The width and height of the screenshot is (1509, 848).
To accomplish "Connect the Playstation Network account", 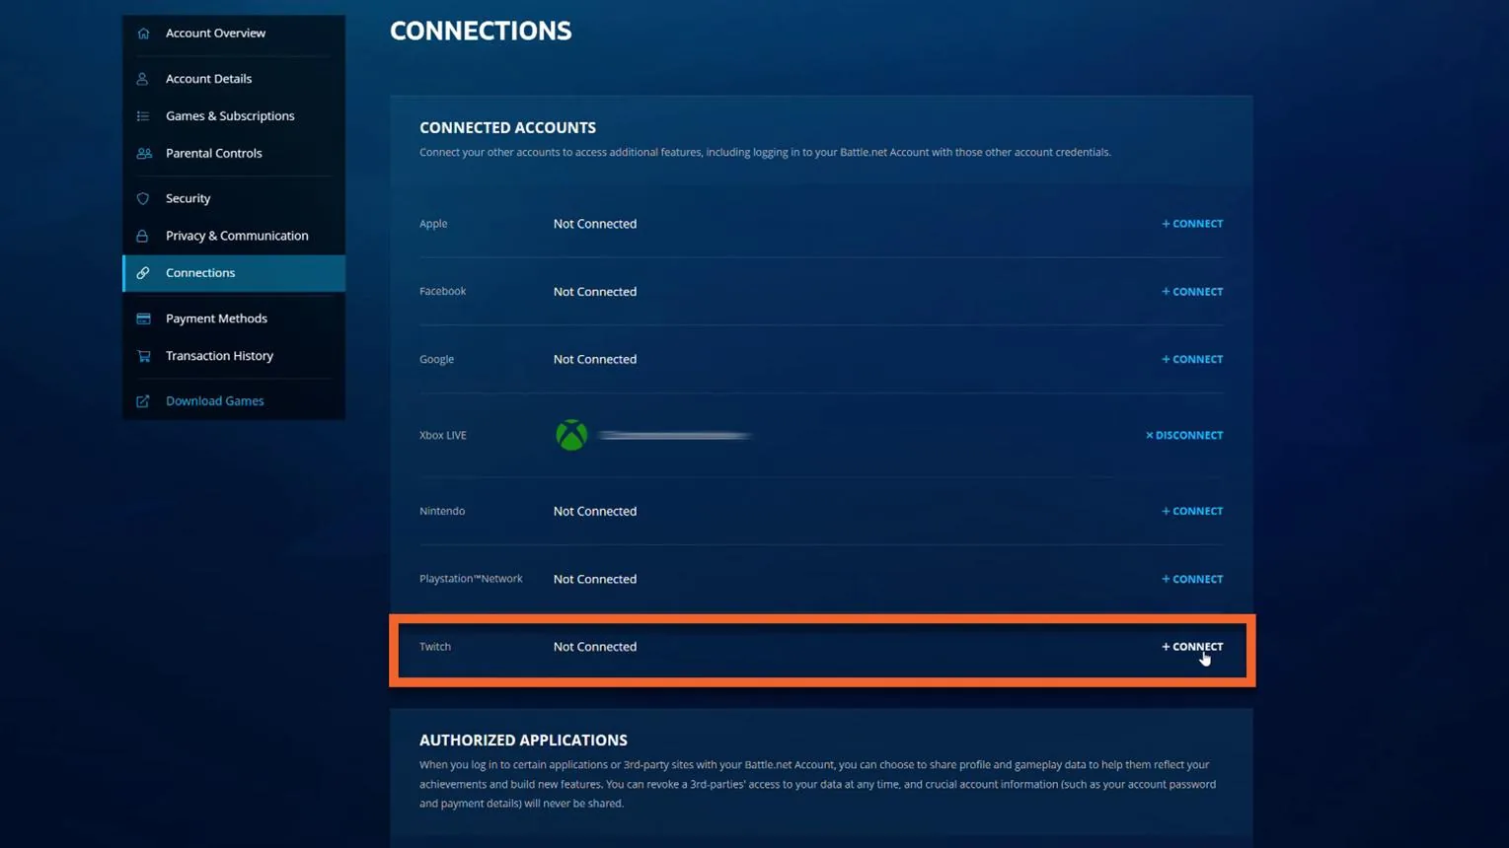I will [1192, 580].
